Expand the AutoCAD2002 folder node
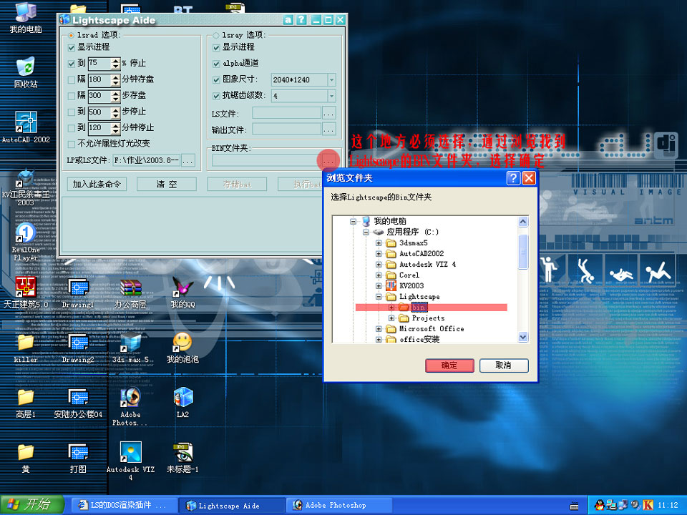Image resolution: width=687 pixels, height=515 pixels. click(x=379, y=253)
